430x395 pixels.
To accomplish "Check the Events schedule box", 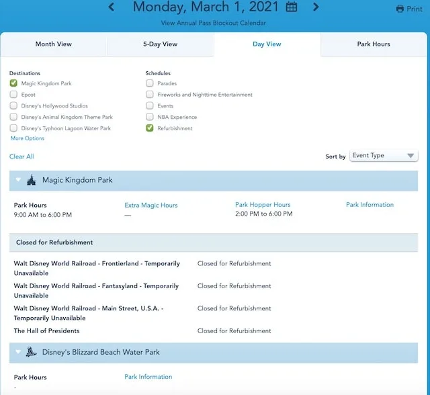I will (149, 105).
